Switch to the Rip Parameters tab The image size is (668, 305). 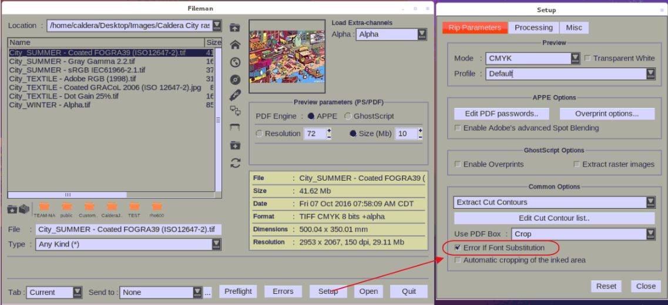pos(475,28)
